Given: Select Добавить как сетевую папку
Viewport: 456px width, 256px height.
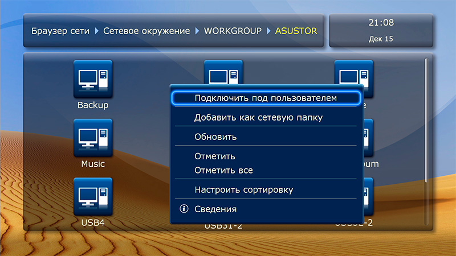Looking at the screenshot, I should (x=259, y=118).
